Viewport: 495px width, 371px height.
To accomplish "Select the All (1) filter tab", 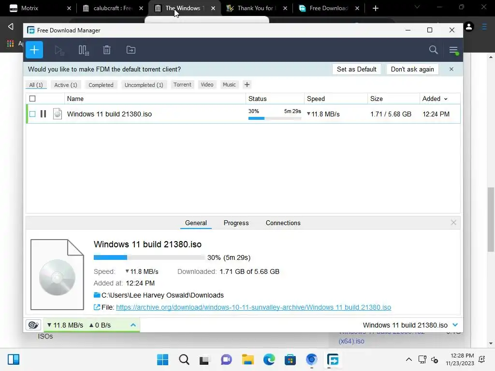I will click(36, 85).
